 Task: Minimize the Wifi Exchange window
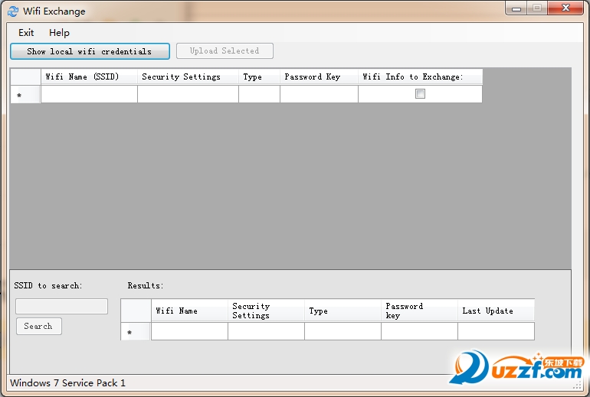(x=516, y=8)
